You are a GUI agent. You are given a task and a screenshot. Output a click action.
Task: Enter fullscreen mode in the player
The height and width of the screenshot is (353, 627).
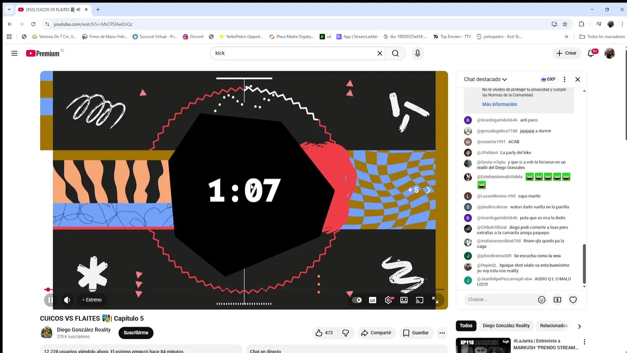[x=435, y=300]
